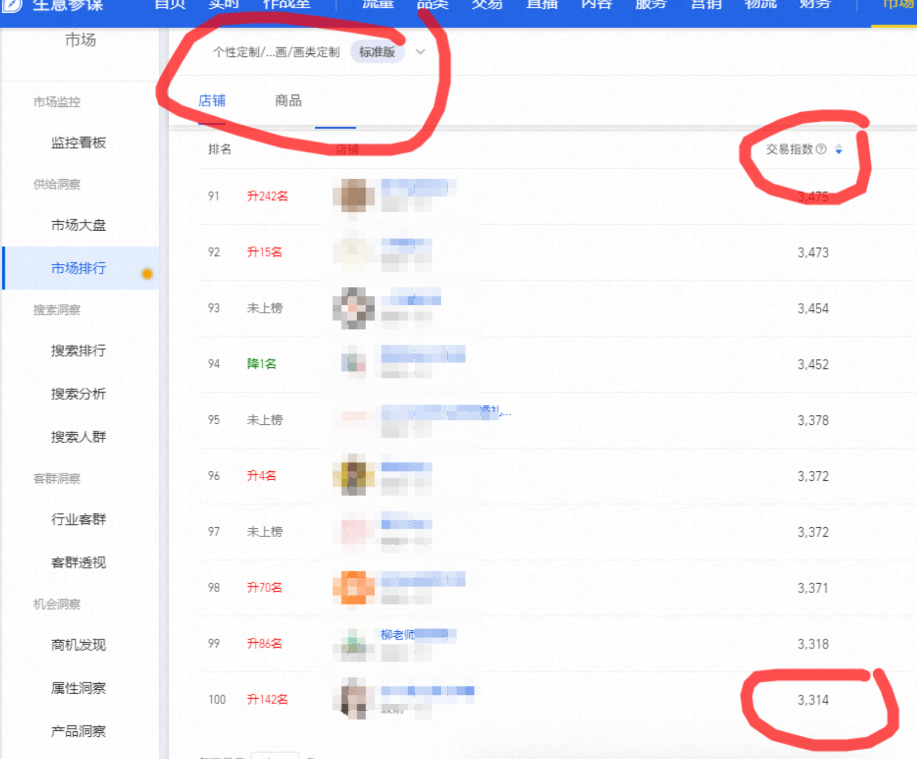Click shop thumbnail in rank 96 row

(x=353, y=475)
